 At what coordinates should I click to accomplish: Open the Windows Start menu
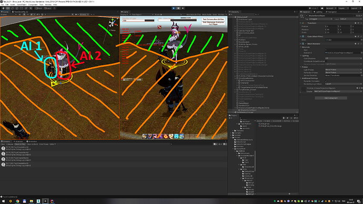(3, 201)
